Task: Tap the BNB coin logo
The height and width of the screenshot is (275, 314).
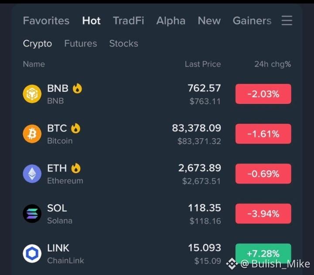Action: coord(32,94)
